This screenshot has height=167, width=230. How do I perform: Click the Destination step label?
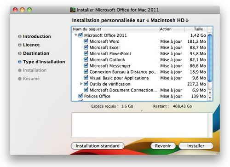click(x=36, y=53)
